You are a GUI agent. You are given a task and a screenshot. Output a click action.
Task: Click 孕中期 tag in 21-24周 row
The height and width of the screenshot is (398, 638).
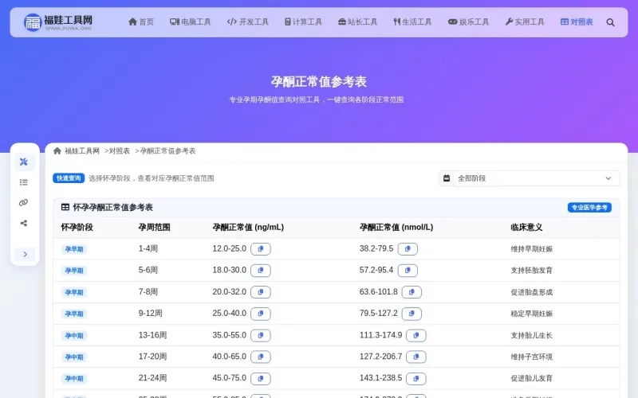[74, 379]
